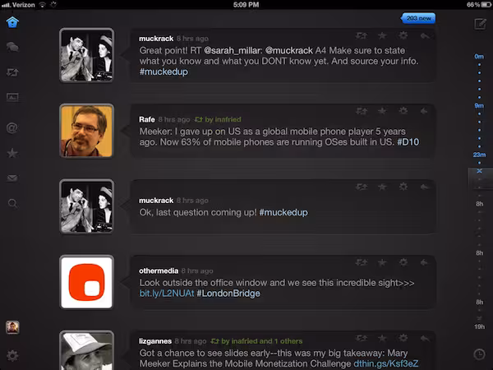Open the search magnifier tab

12,203
